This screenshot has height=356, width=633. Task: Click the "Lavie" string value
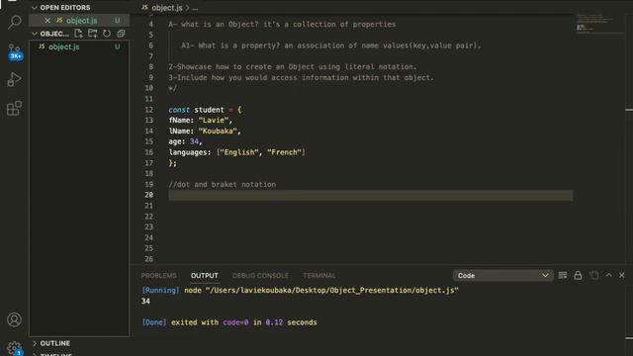pos(214,121)
